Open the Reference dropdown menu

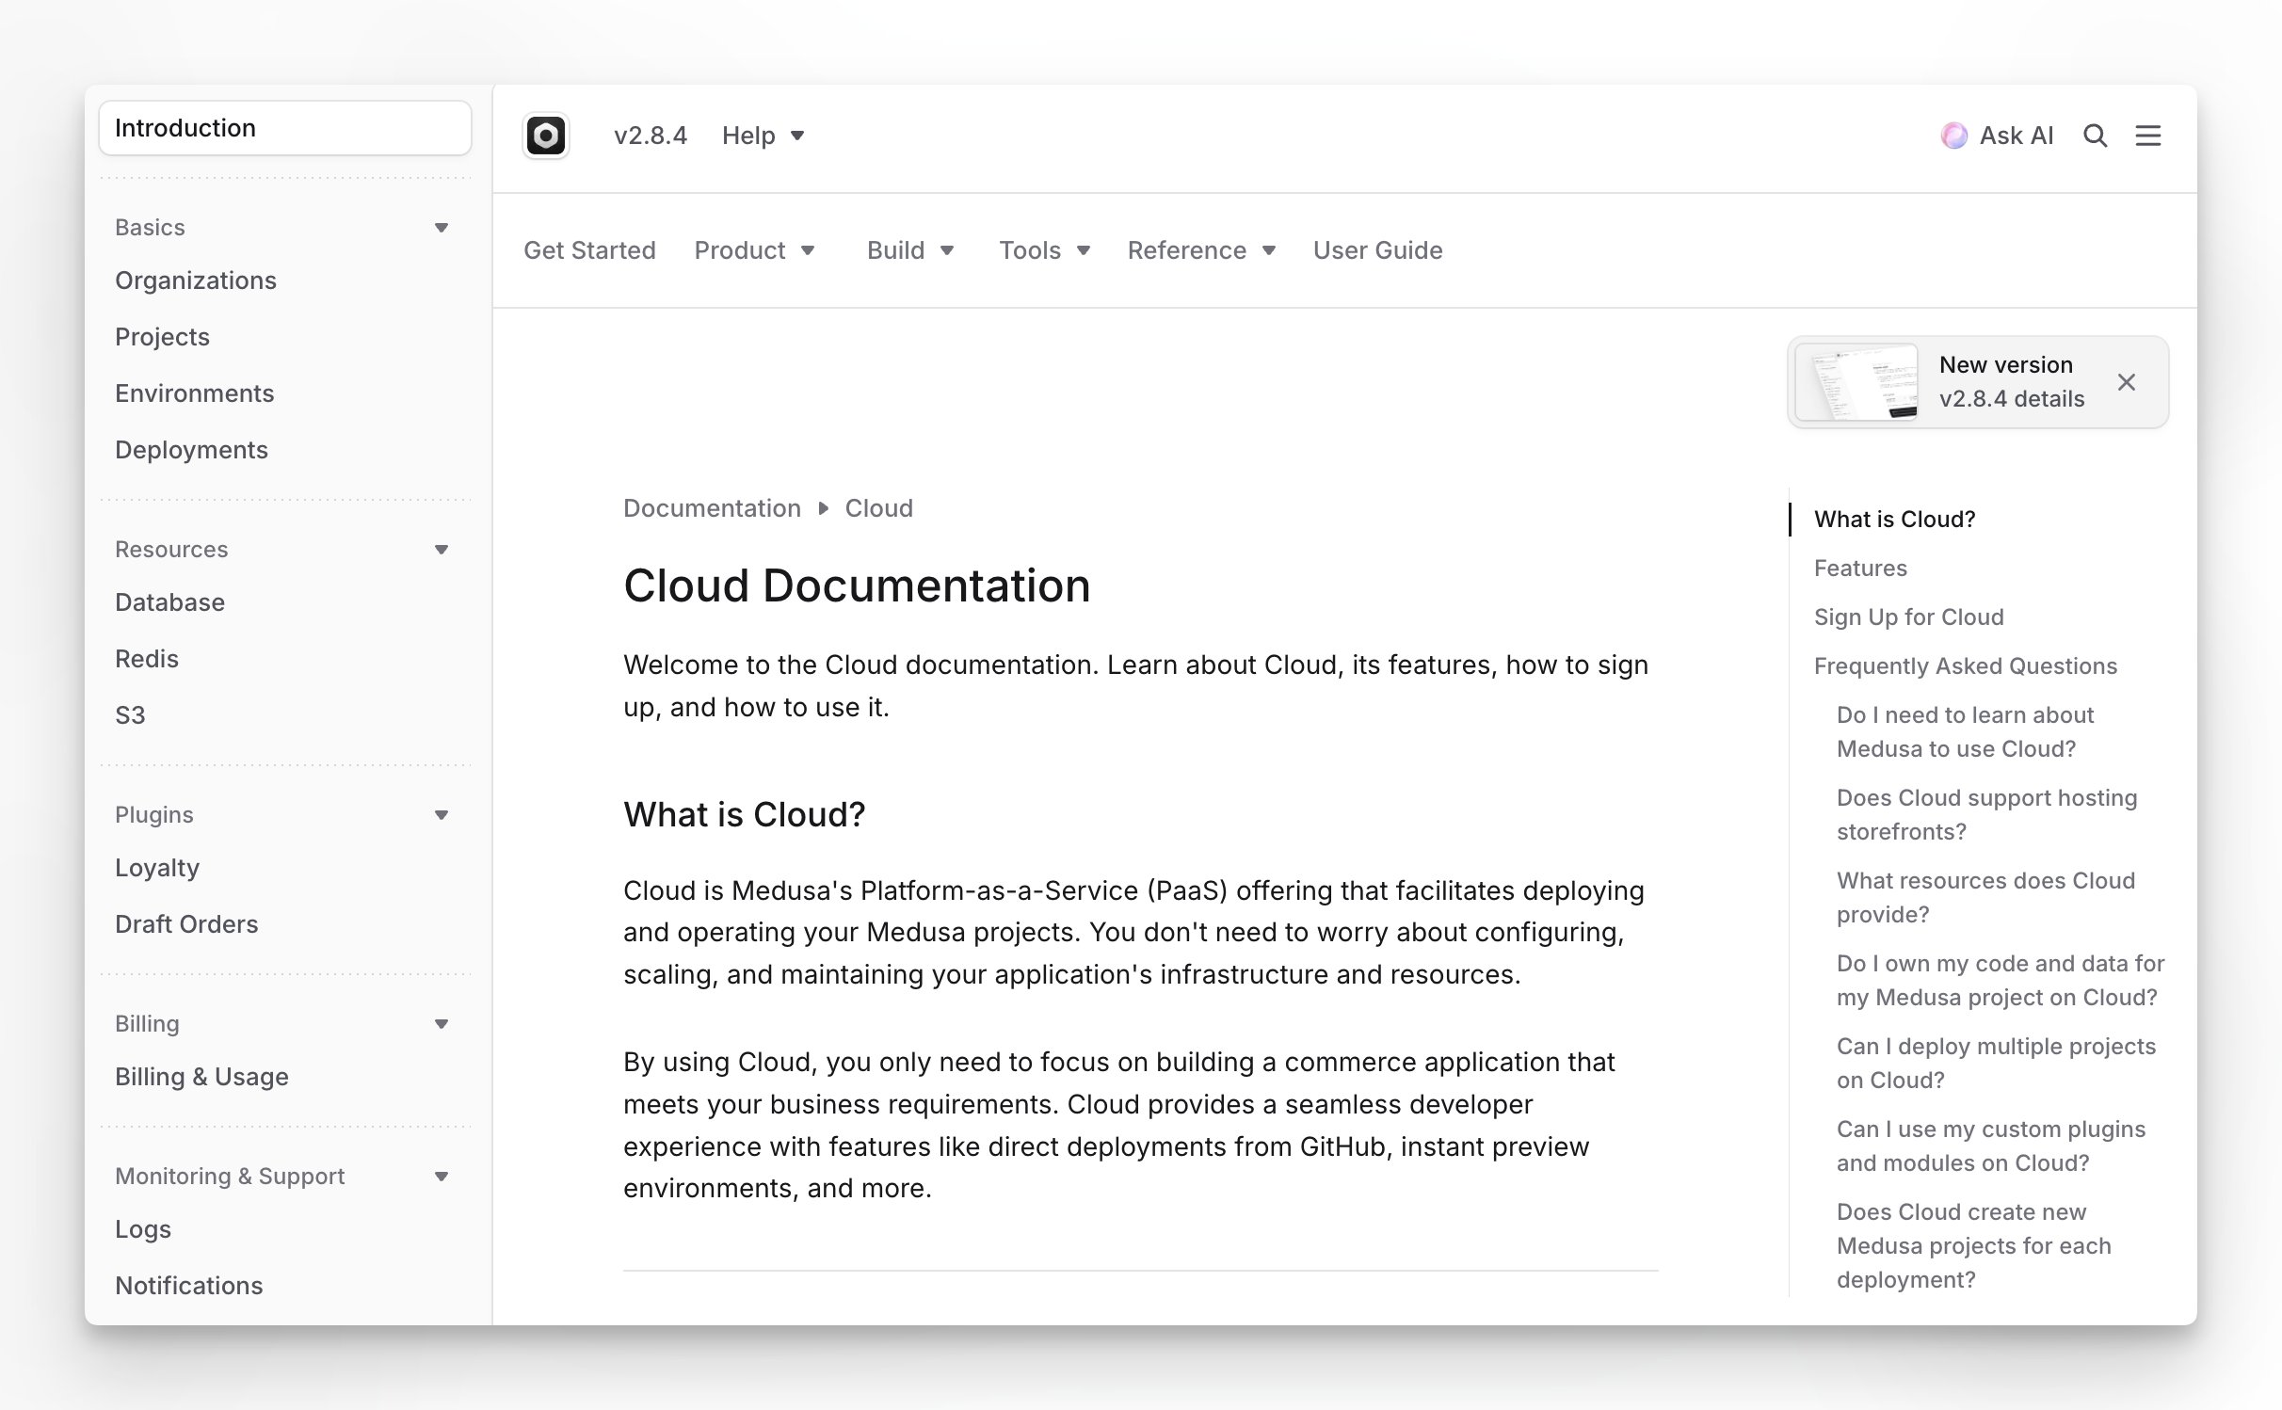(1201, 250)
